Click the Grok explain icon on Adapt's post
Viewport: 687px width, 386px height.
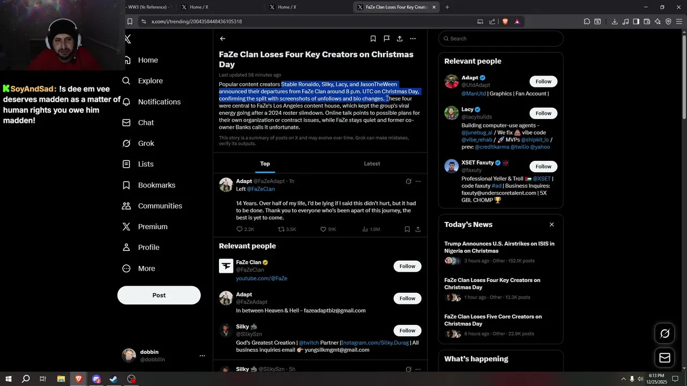point(408,181)
